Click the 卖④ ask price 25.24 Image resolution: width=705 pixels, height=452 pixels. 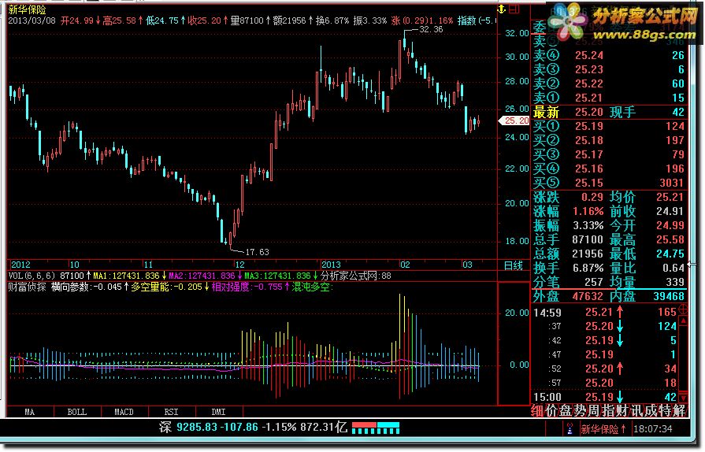point(589,55)
